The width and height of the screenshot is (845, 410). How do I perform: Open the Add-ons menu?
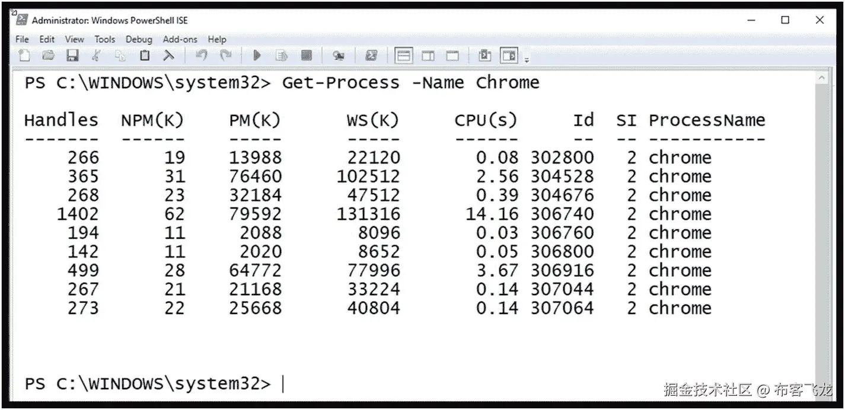point(180,39)
